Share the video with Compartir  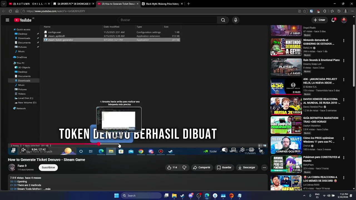[202, 167]
